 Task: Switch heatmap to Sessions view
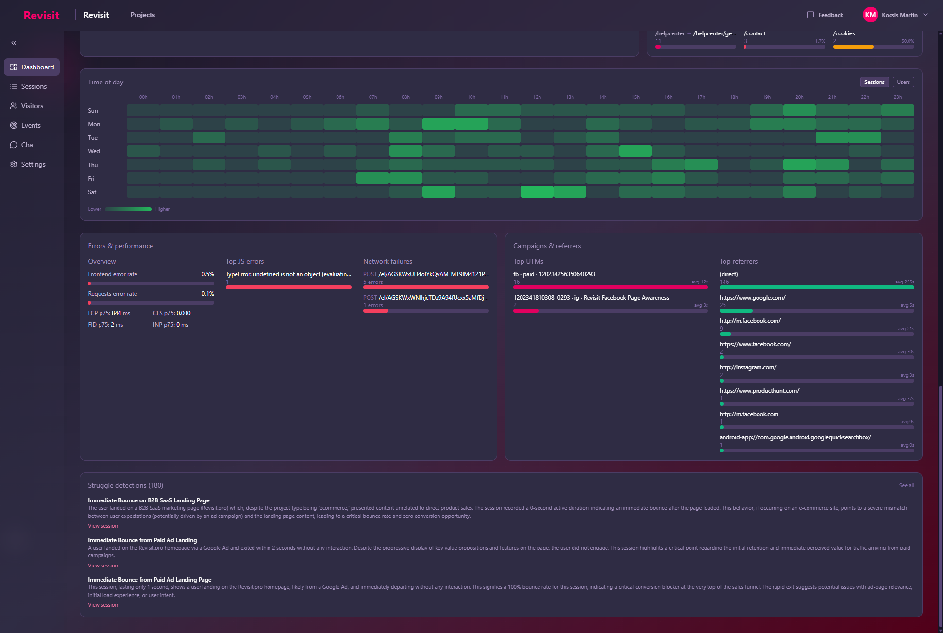(x=874, y=82)
